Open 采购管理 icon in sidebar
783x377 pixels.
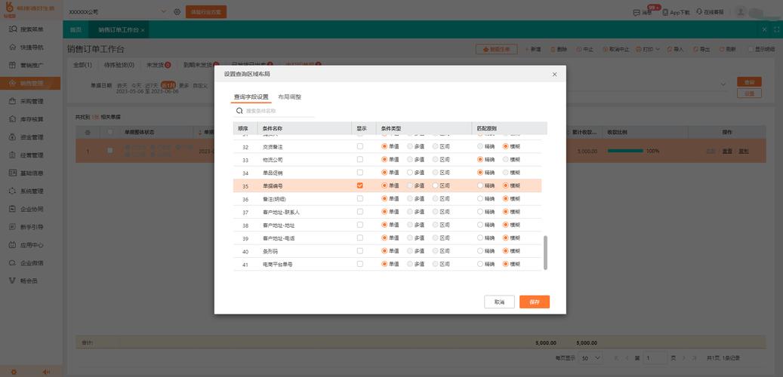point(14,101)
